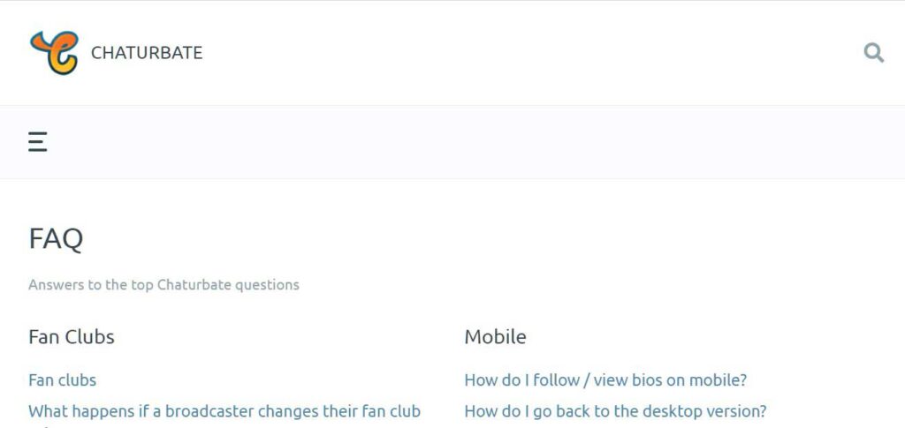Click the FAQ page heading
The width and height of the screenshot is (905, 428).
point(56,239)
